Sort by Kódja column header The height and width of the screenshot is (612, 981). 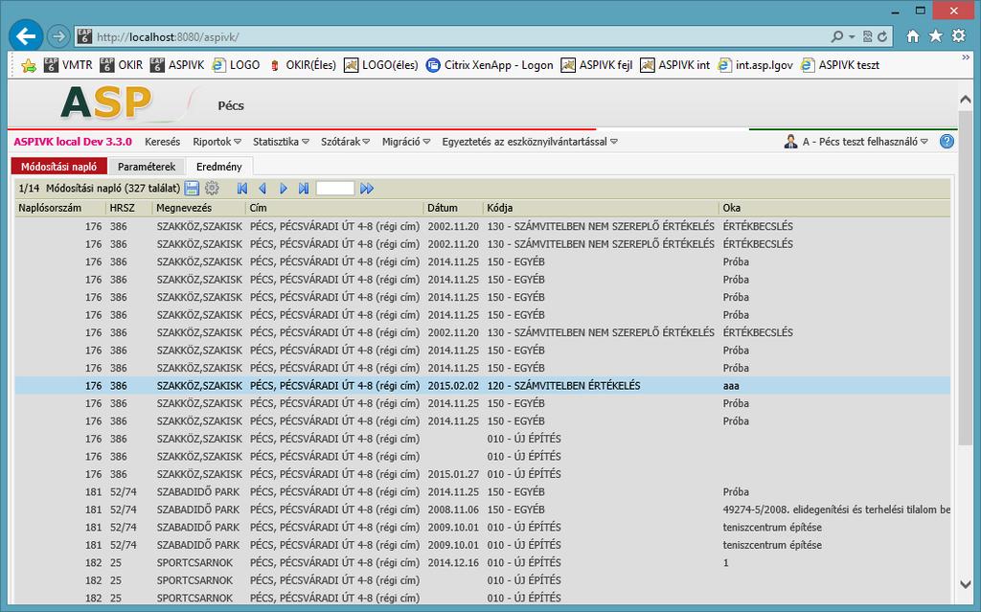[601, 208]
